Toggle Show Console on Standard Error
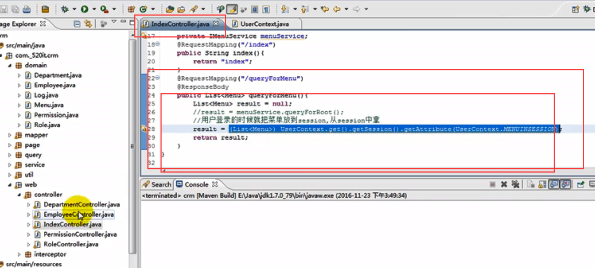 (x=565, y=184)
